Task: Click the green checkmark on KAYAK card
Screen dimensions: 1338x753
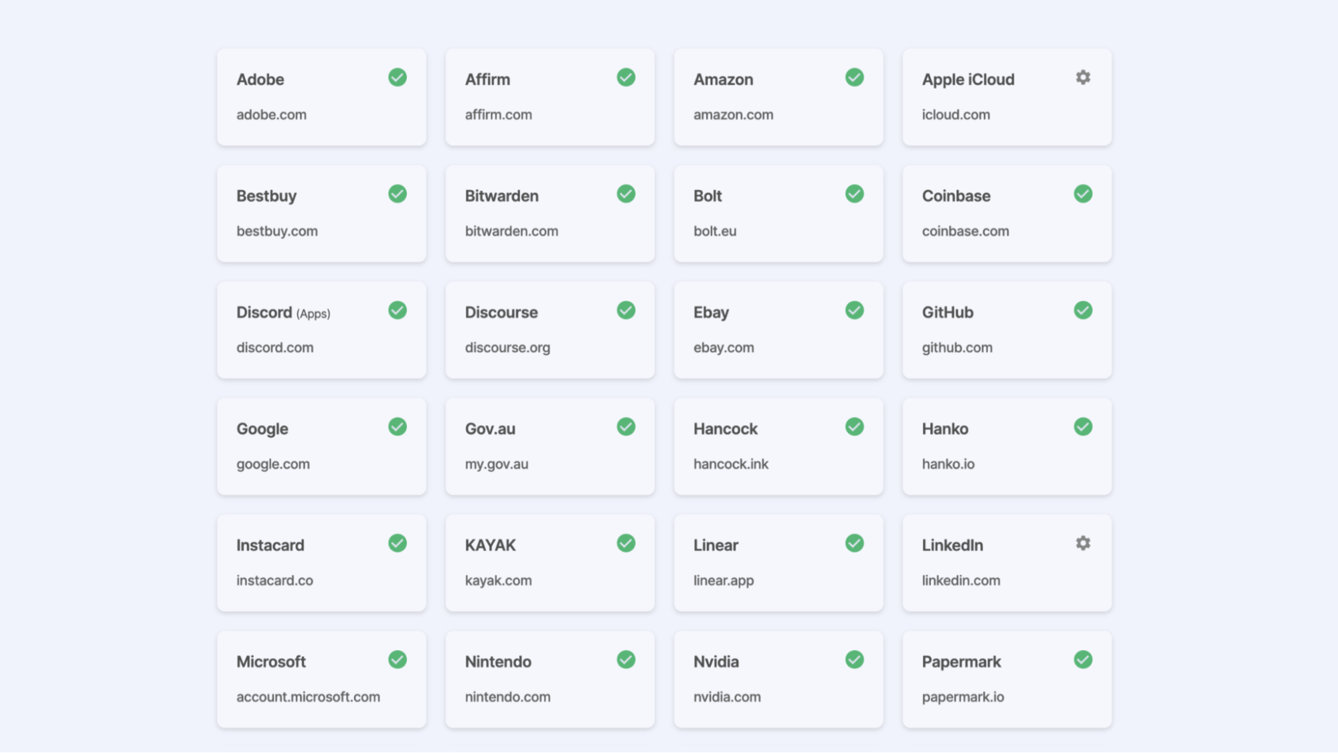Action: (x=625, y=543)
